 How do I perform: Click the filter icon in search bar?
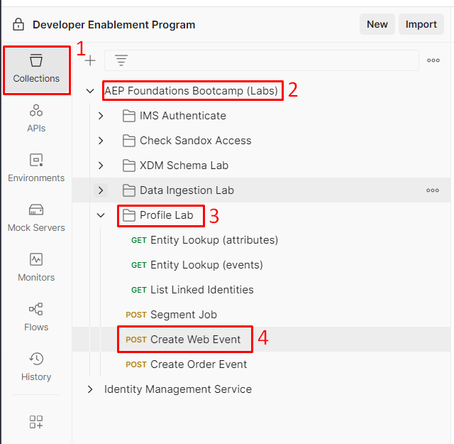(121, 60)
